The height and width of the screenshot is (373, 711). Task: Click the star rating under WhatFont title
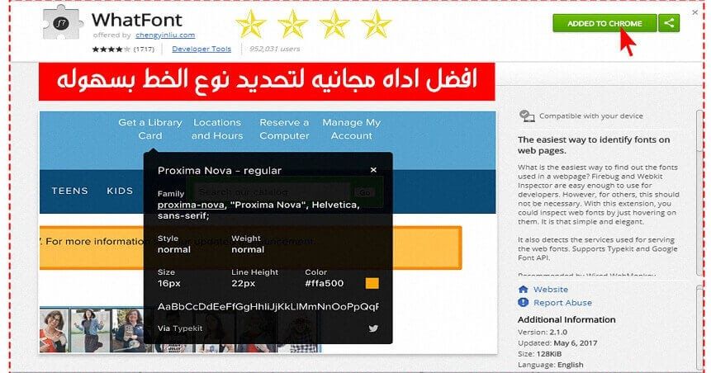coord(111,49)
